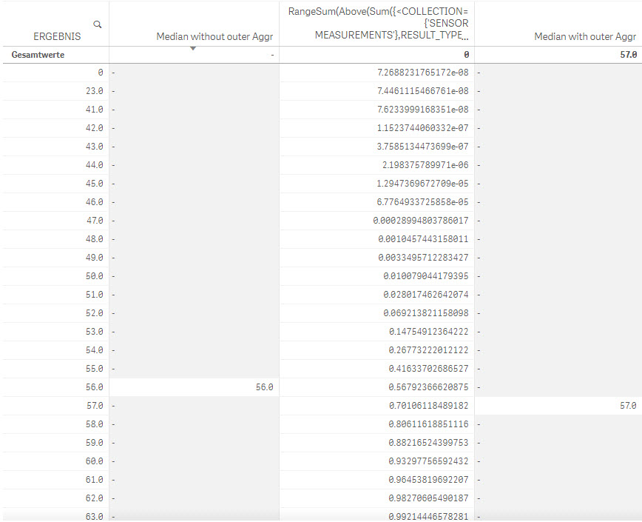Select ERGEBNIS value 56.0 in first column
This screenshot has height=522, width=642.
pyautogui.click(x=95, y=387)
